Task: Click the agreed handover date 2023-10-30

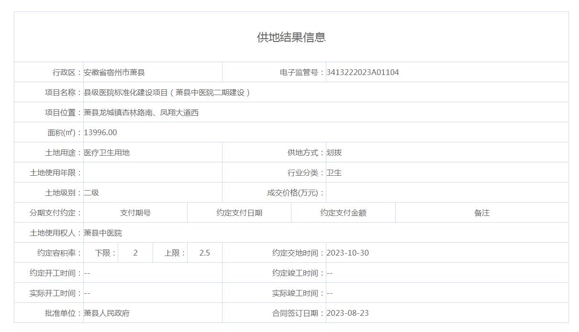Action: [347, 253]
